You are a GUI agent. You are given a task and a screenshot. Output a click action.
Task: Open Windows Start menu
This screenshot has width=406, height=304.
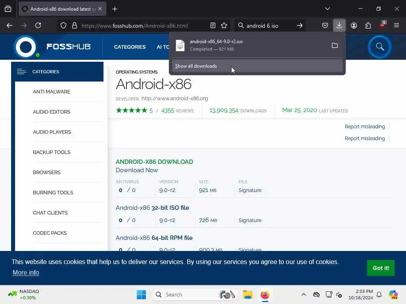pos(142,294)
